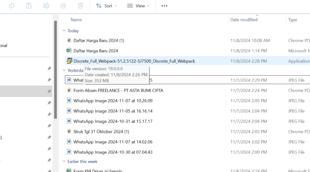Click the Rename icon in toolbar
Image resolution: width=310 pixels, height=172 pixels.
click(46, 6)
